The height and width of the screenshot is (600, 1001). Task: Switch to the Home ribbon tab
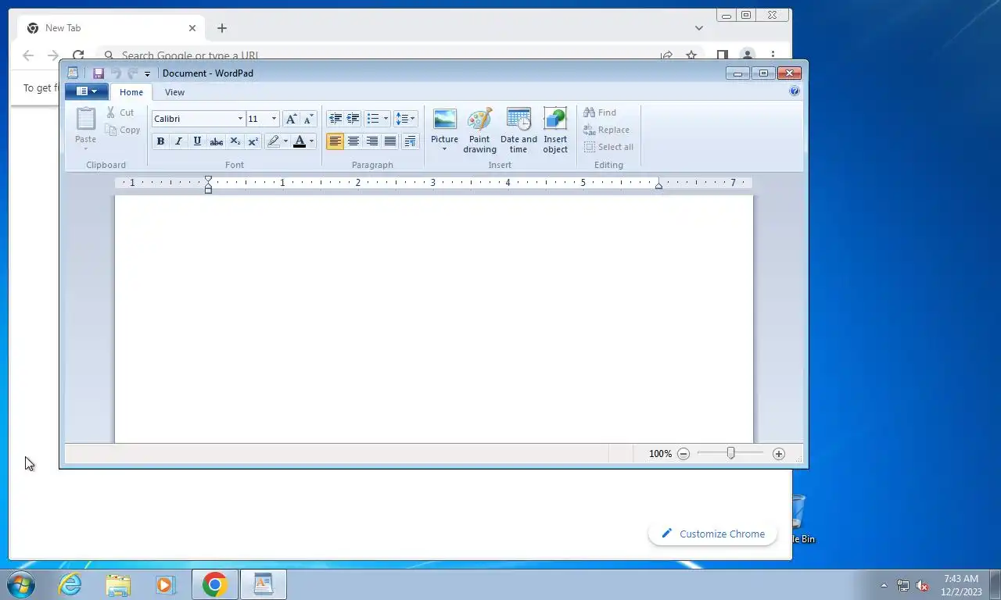(x=131, y=92)
